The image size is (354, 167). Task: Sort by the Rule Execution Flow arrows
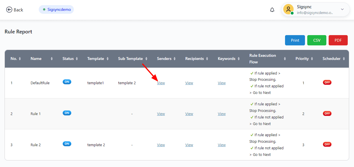click(x=285, y=59)
